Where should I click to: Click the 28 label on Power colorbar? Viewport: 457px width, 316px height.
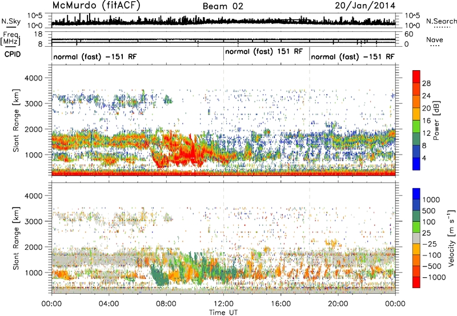pos(426,83)
